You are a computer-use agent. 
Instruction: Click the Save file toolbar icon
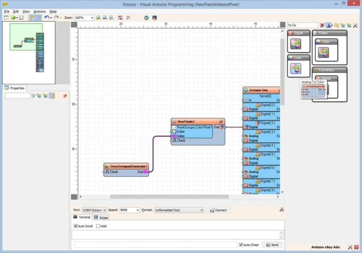21,18
